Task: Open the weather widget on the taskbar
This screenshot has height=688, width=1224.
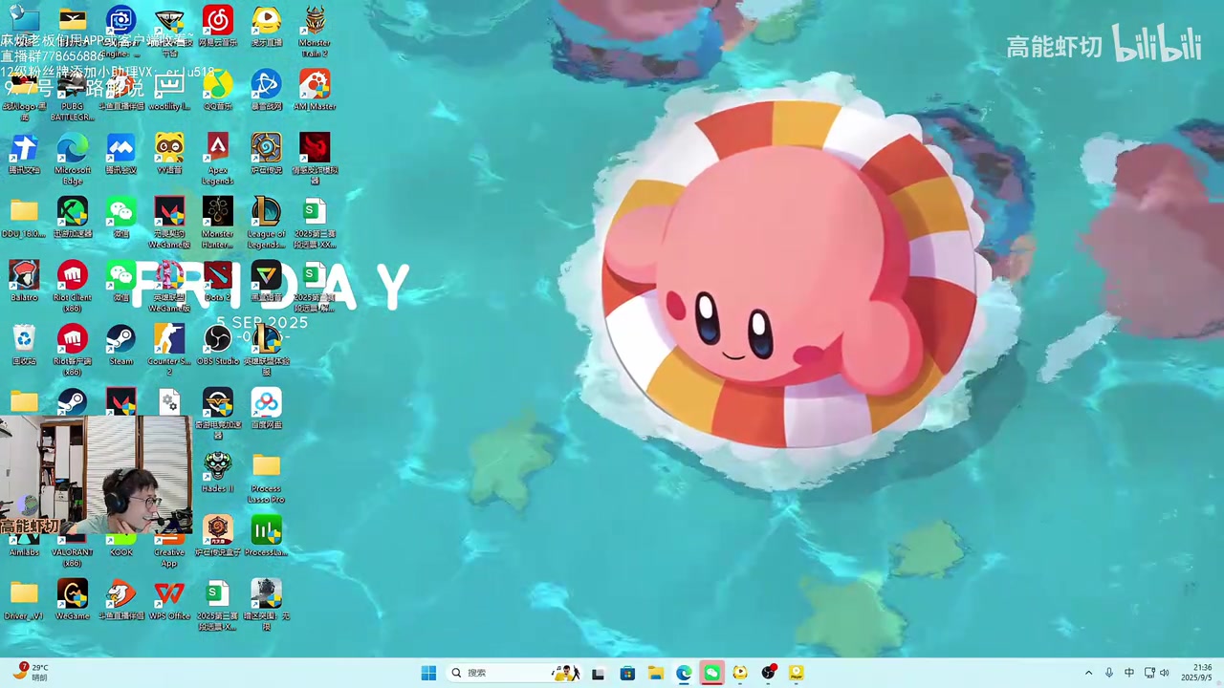Action: coord(31,673)
